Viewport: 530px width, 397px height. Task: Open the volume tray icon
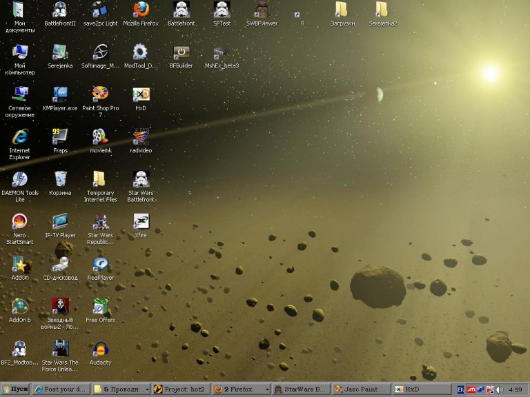pos(499,389)
